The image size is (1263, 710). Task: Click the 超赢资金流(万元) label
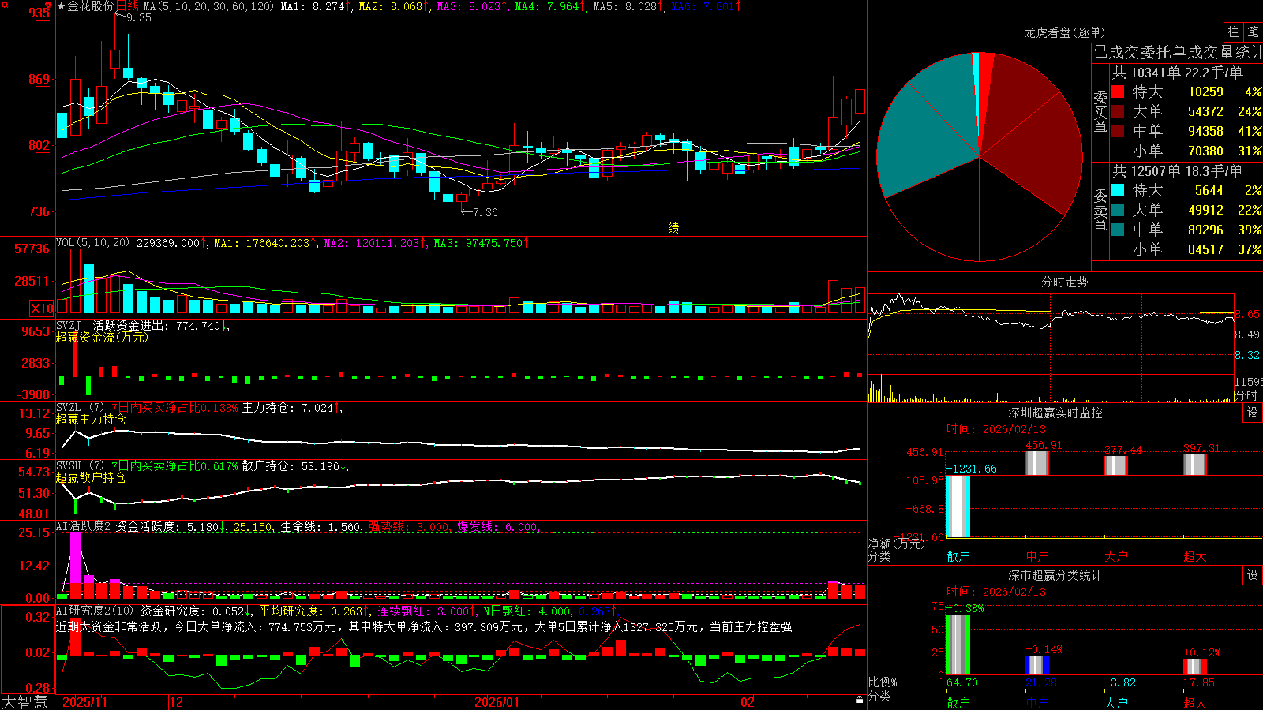point(102,337)
